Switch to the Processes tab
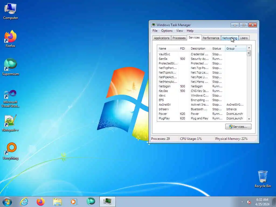The width and height of the screenshot is (276, 207). 179,38
